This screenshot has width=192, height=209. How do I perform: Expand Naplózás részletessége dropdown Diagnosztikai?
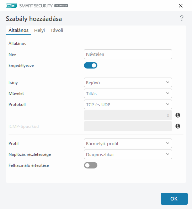[x=128, y=154]
